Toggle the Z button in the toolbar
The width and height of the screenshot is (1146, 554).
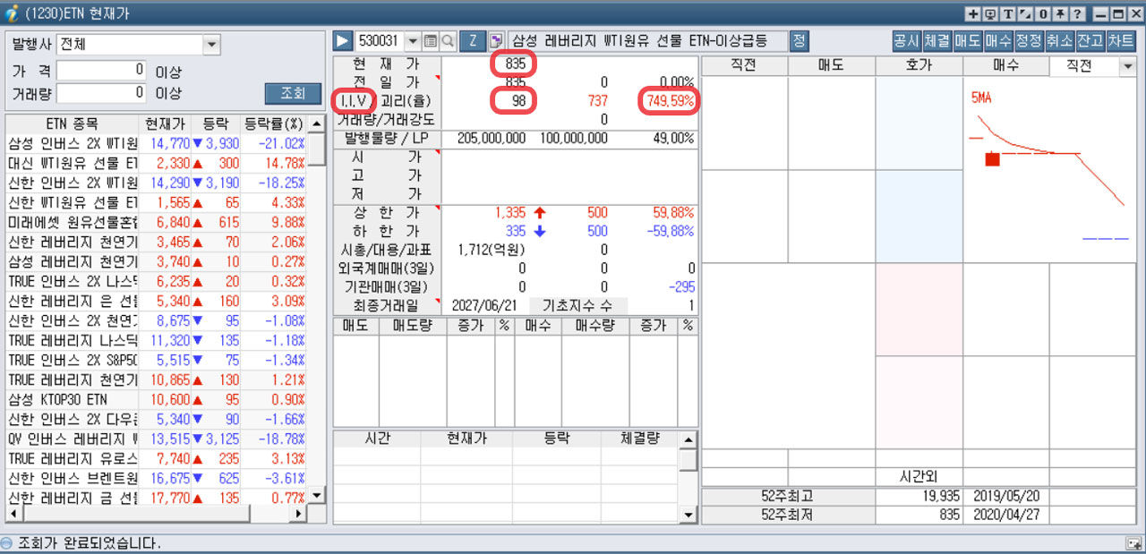473,40
